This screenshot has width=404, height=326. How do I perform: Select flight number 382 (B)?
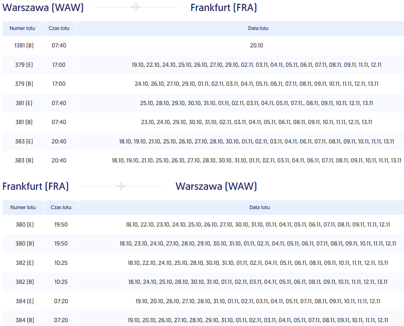coord(25,282)
